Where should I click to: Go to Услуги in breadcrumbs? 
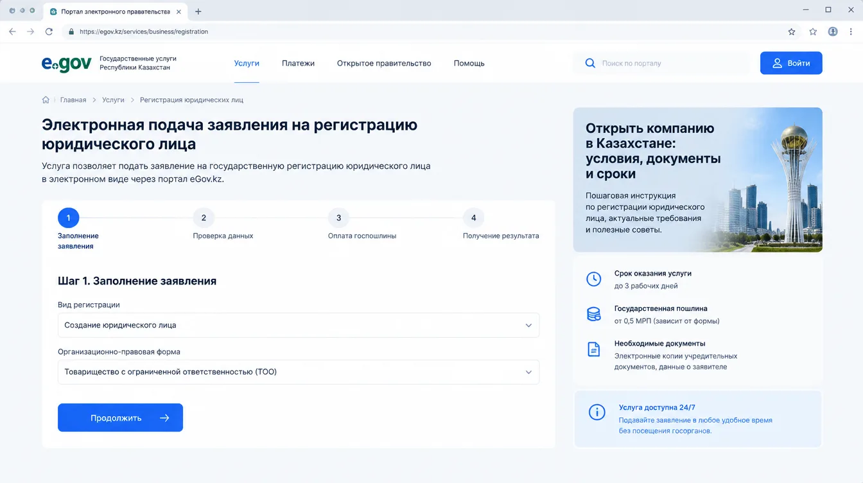(113, 100)
